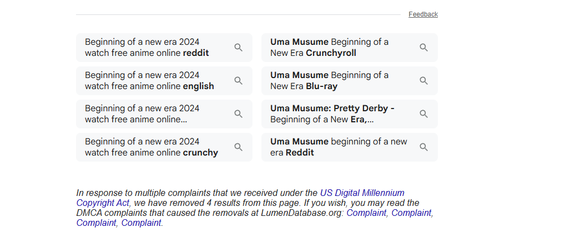Viewport: 586px width, 243px height.
Task: Select 'watch free anime online reddit' related search
Action: pos(164,48)
